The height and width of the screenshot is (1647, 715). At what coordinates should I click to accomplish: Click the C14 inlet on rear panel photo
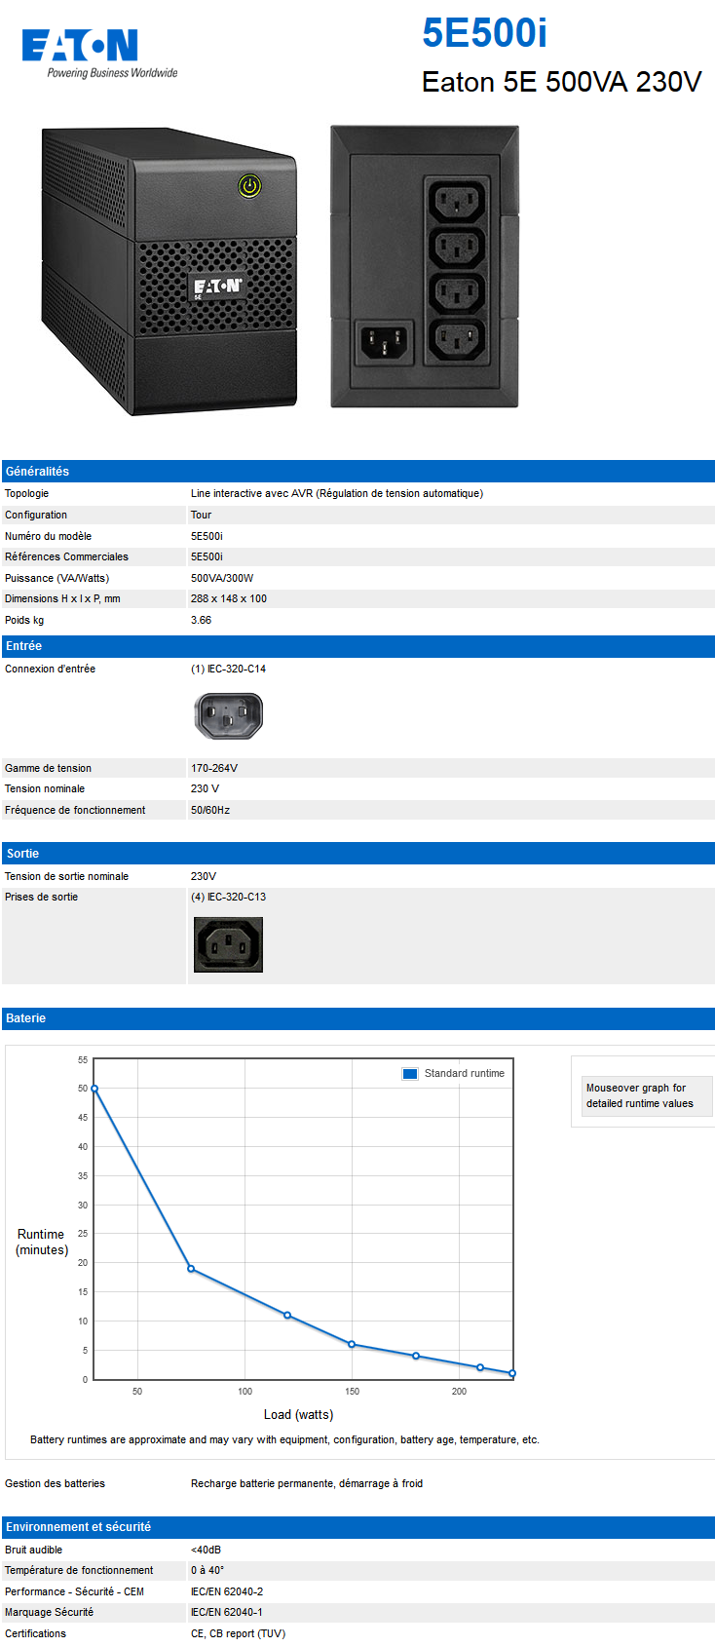tap(385, 342)
